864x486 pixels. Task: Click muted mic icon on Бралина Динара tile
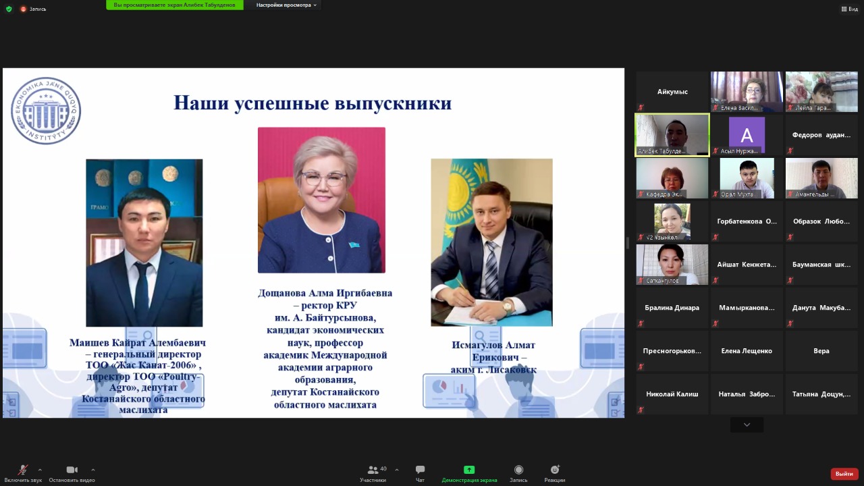pyautogui.click(x=641, y=323)
